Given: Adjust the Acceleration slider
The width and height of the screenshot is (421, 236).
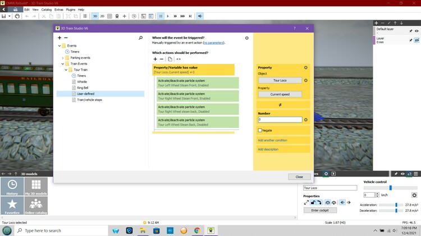Looking at the screenshot, I should [x=396, y=205].
